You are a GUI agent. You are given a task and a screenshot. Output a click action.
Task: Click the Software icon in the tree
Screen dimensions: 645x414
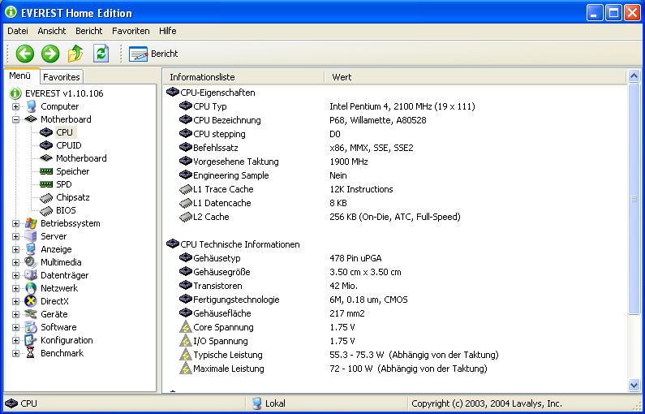[31, 327]
